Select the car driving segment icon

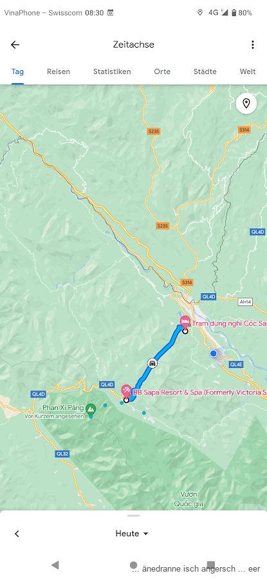pyautogui.click(x=152, y=363)
